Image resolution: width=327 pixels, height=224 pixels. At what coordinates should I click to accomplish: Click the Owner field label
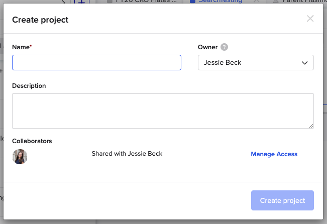click(208, 47)
